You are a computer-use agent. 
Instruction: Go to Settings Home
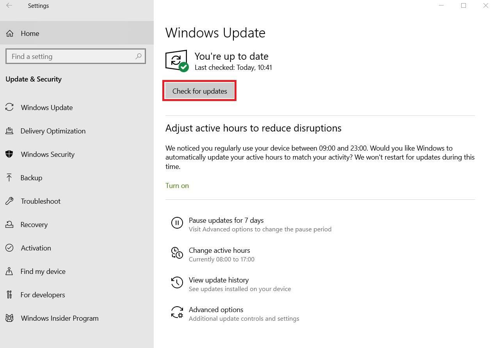click(x=77, y=34)
